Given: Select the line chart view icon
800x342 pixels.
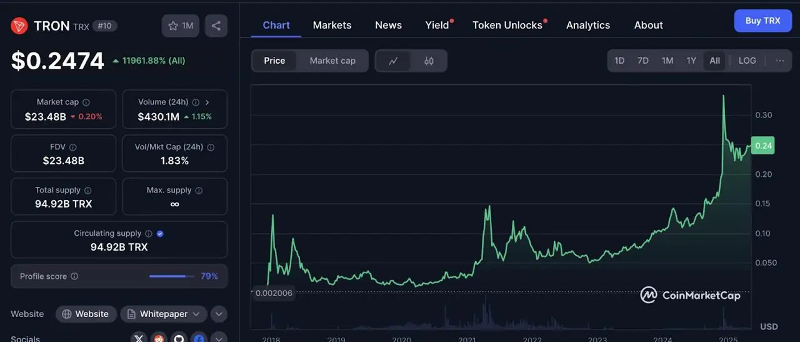Looking at the screenshot, I should click(393, 61).
